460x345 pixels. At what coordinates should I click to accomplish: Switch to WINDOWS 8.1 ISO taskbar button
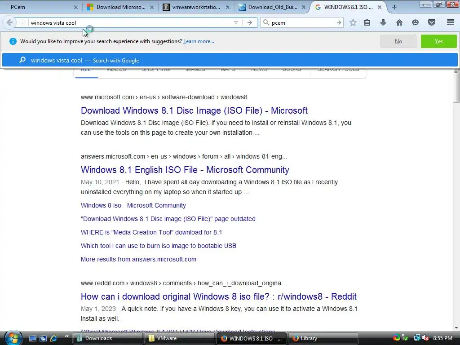tap(252, 338)
